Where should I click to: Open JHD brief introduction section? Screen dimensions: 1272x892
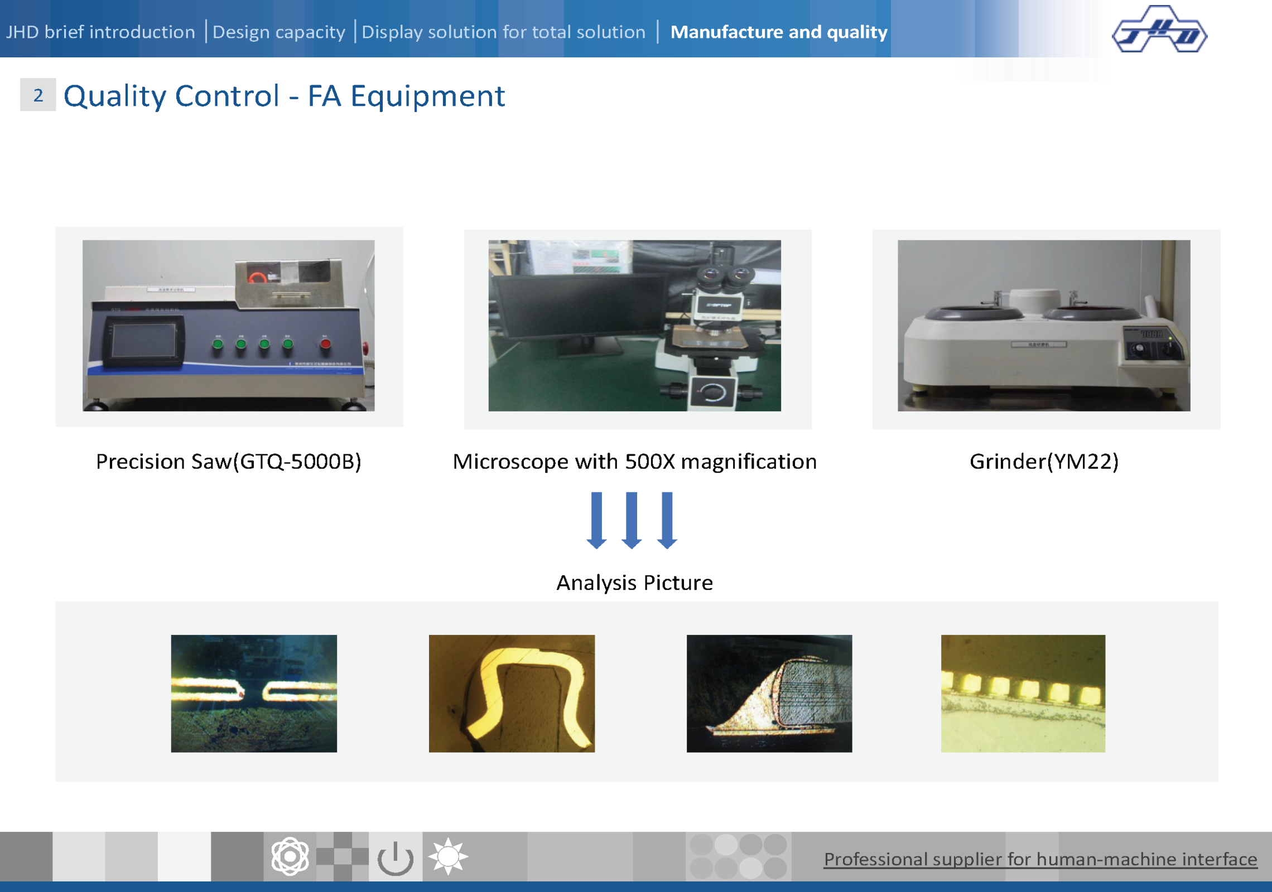pos(100,32)
